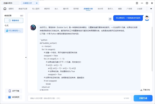
Task: Open today's bubble sort conversation entry
Action: click(x=14, y=31)
